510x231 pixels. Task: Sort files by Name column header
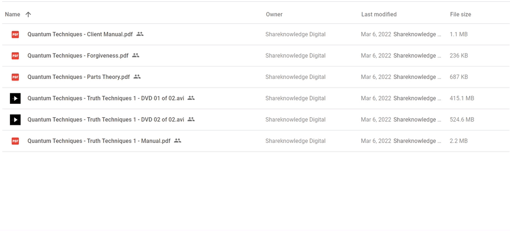coord(12,14)
